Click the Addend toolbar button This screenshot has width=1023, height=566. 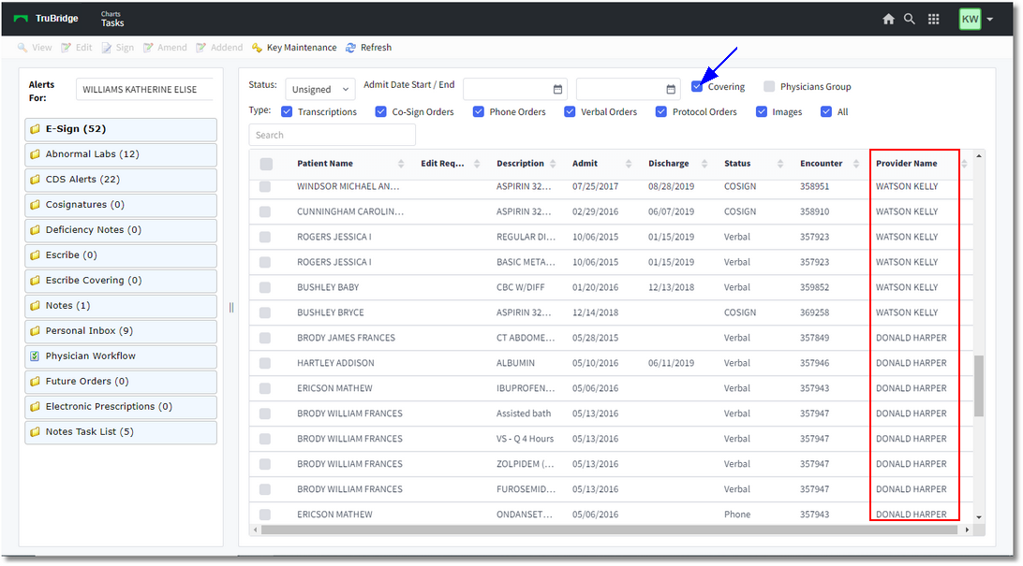pos(219,48)
